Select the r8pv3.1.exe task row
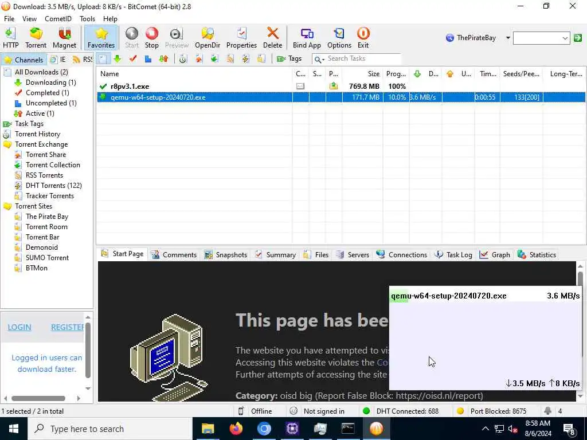The height and width of the screenshot is (440, 587). [x=341, y=87]
